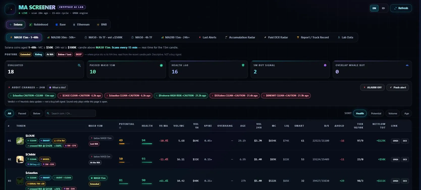Open the $Frohorse HIGH RISK→CAUTION chip

[181, 96]
